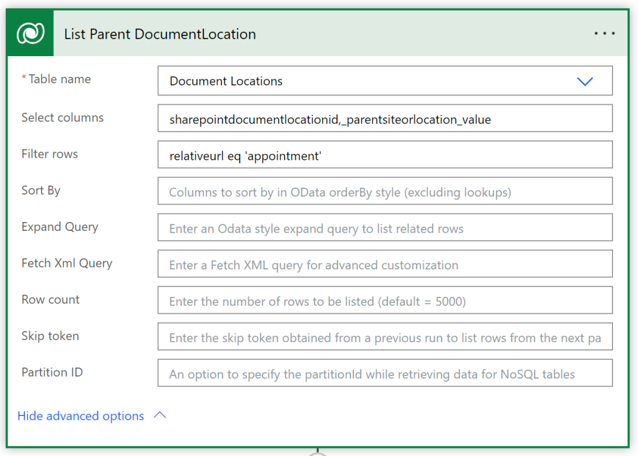Collapse options using the upward chevron icon

[x=160, y=415]
